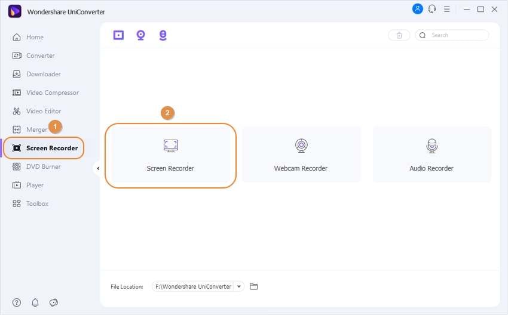508x315 pixels.
Task: Expand the File Location dropdown arrow
Action: point(239,286)
